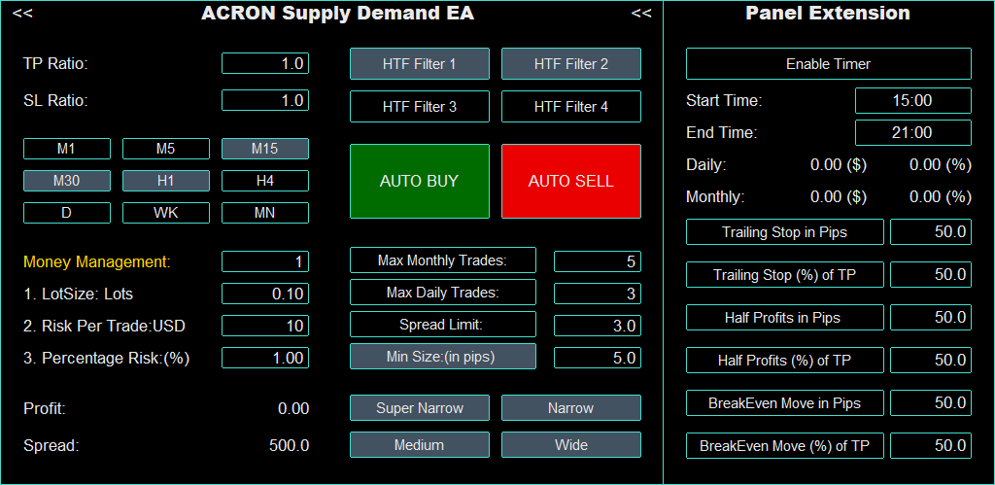Viewport: 995px width, 485px height.
Task: Toggle Min Size (in pips) button
Action: point(442,357)
